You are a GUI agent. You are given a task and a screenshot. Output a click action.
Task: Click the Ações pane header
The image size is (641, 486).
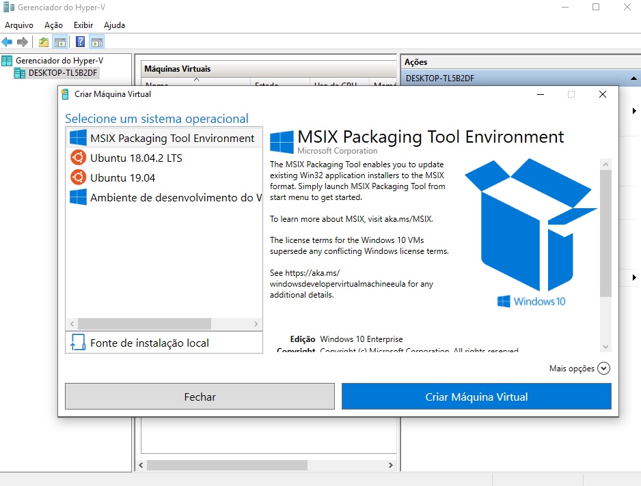click(x=521, y=62)
